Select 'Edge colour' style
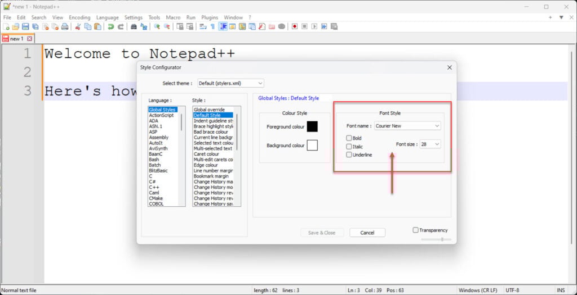Viewport: 577px width, 295px height. (206, 165)
